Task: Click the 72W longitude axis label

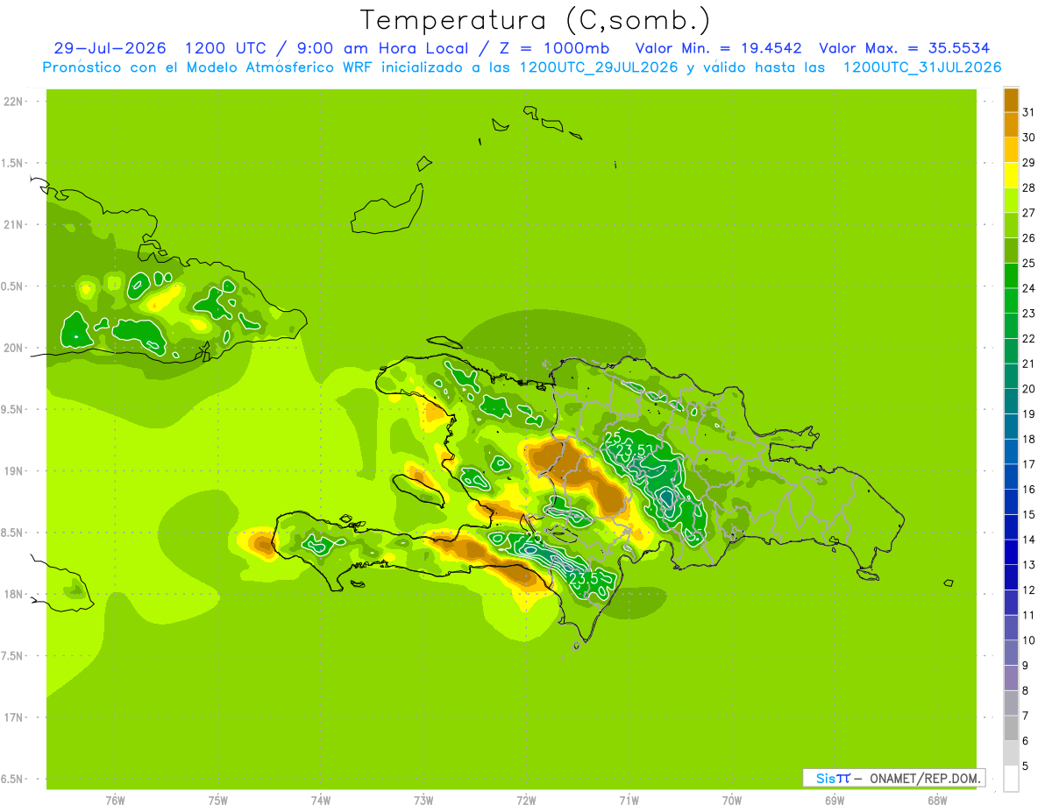Action: 526,800
